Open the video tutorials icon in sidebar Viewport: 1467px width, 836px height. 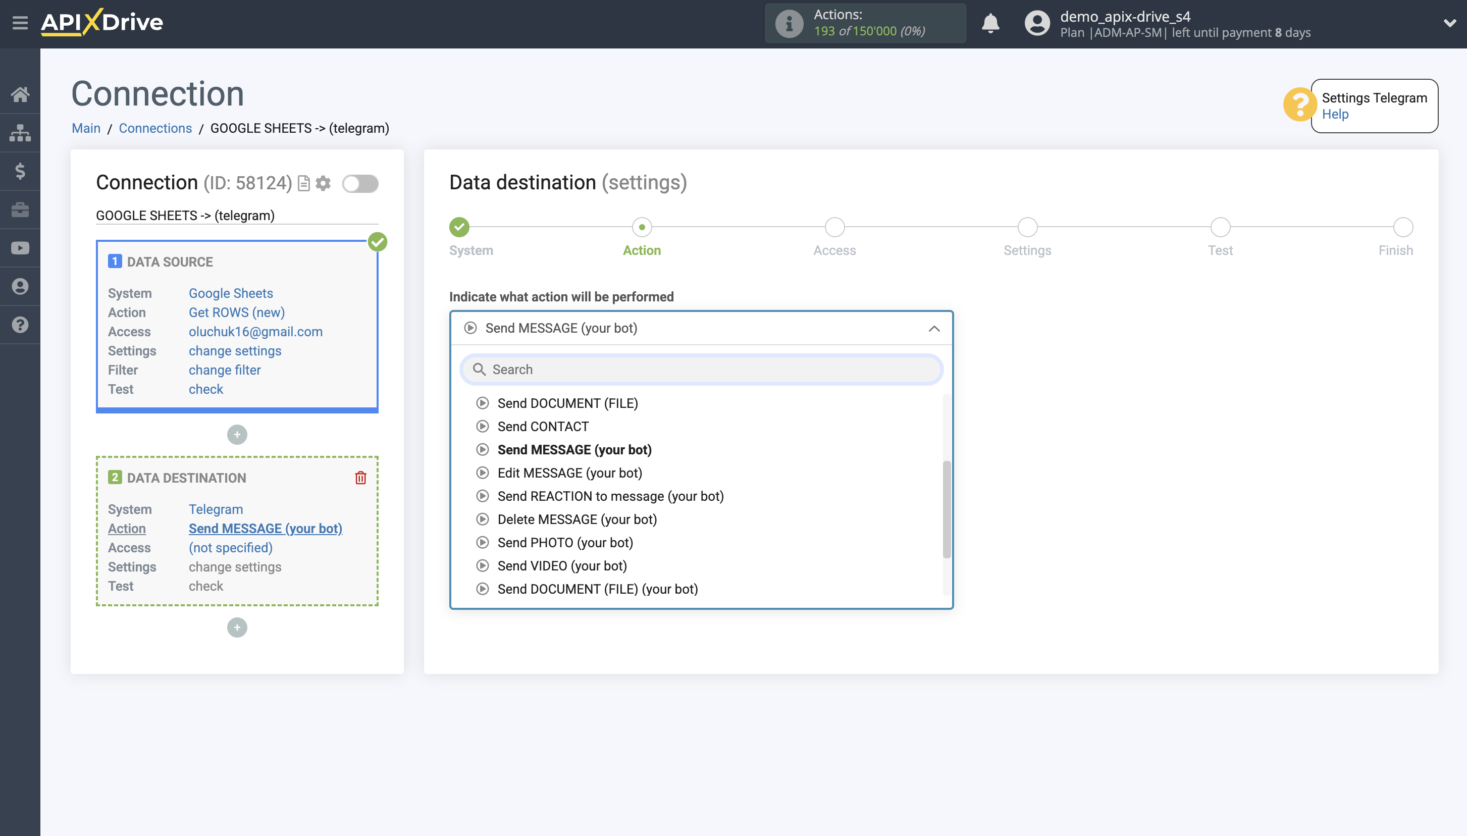tap(21, 247)
